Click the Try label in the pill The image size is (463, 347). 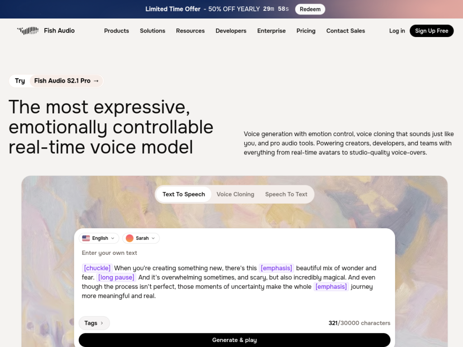pyautogui.click(x=20, y=81)
